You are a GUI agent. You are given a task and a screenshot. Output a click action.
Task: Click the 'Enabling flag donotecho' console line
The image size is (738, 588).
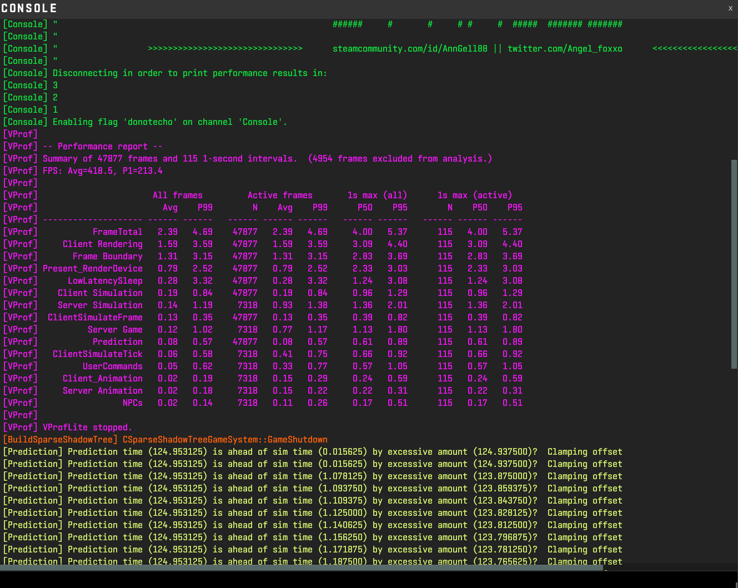pyautogui.click(x=170, y=122)
